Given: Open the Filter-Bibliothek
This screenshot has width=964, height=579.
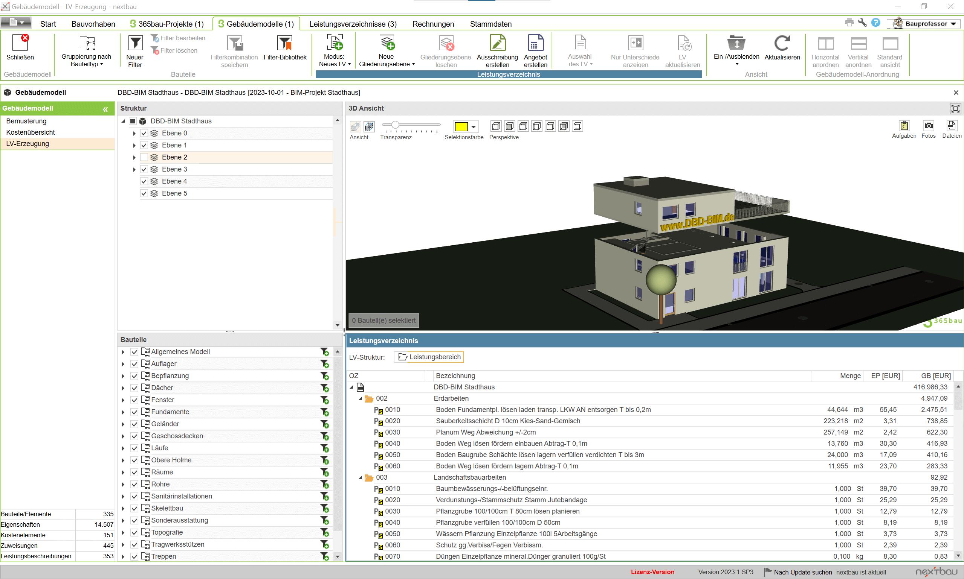Looking at the screenshot, I should (284, 43).
